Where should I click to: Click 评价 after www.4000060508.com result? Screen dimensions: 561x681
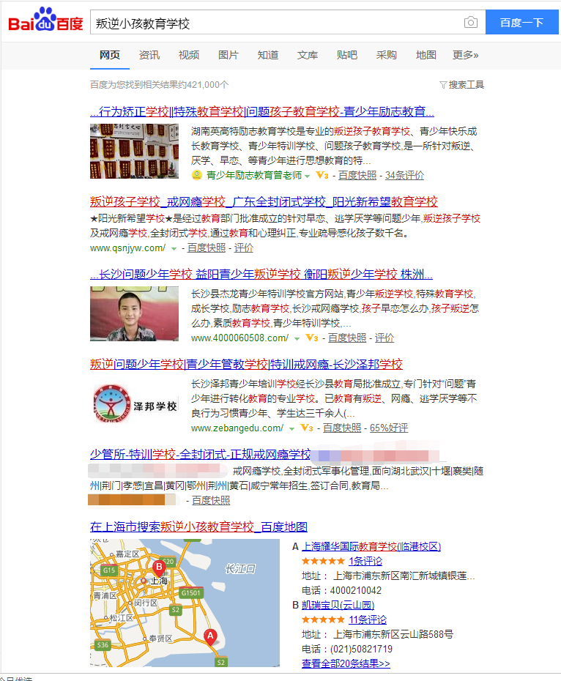pos(384,338)
